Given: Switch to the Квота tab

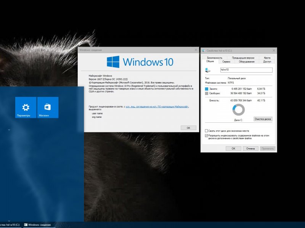Looking at the screenshot, I should [267, 58].
